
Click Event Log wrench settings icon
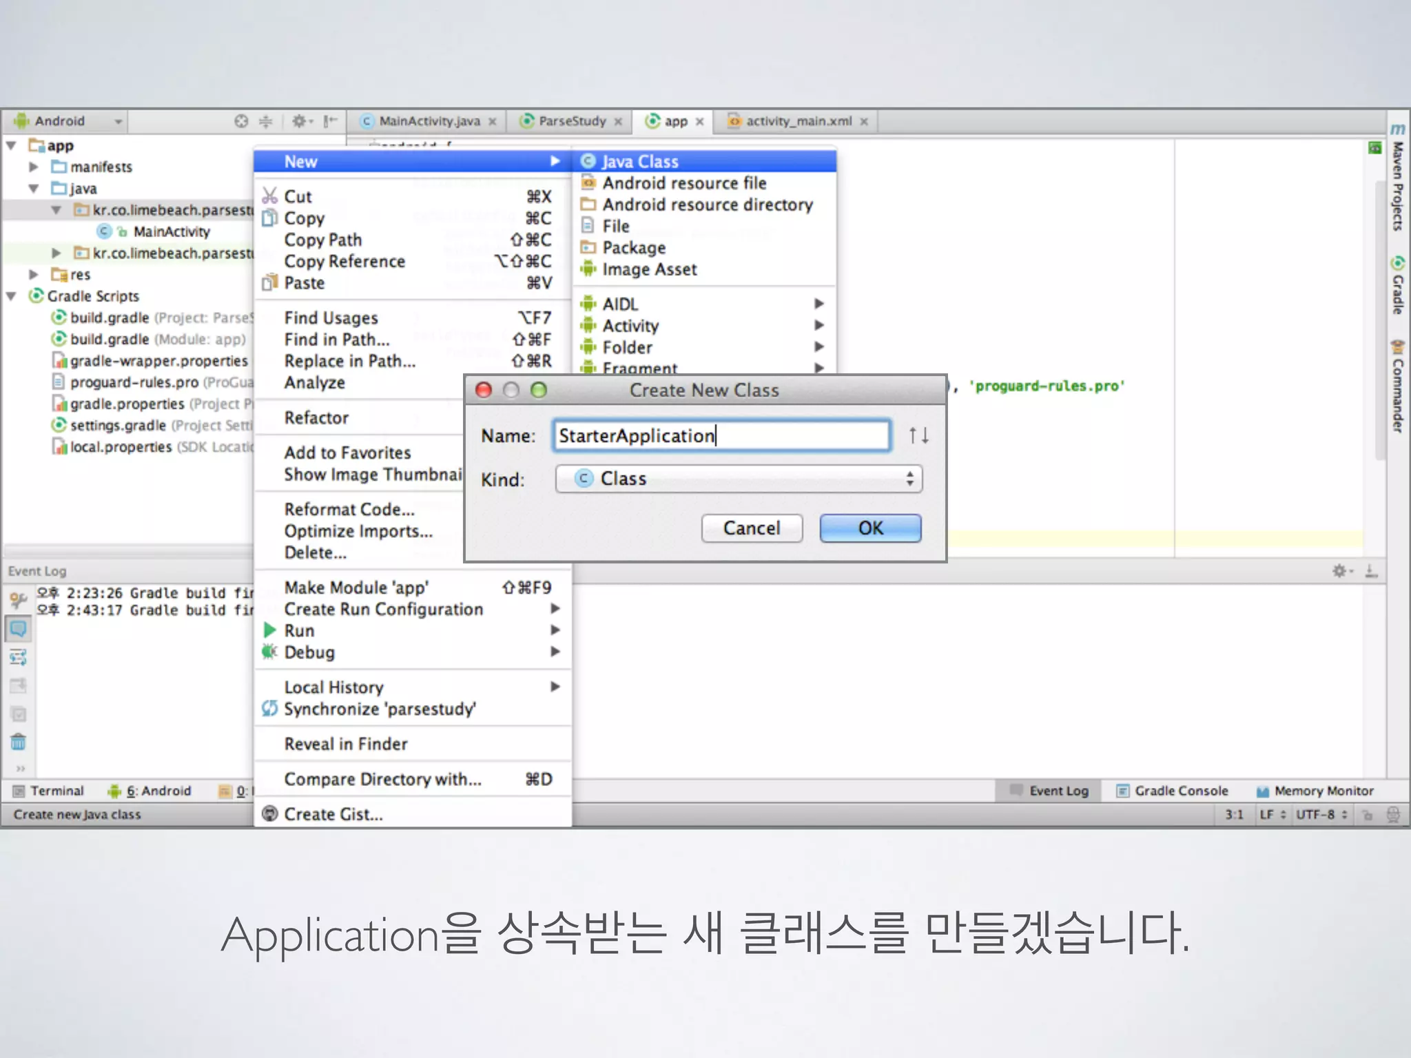[19, 600]
